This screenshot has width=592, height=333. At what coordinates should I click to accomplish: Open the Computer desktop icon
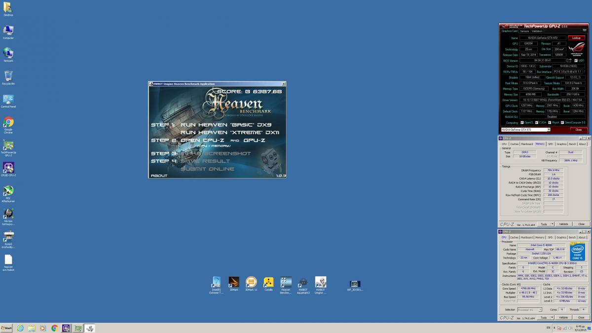point(8,32)
